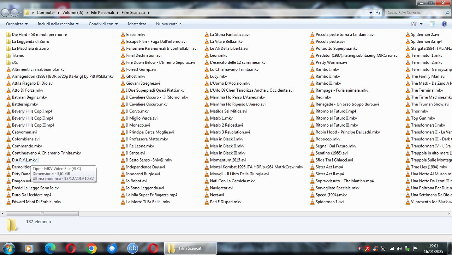Image resolution: width=452 pixels, height=255 pixels.
Task: Expand the arrow after File Personali breadcrumb
Action: (x=118, y=13)
